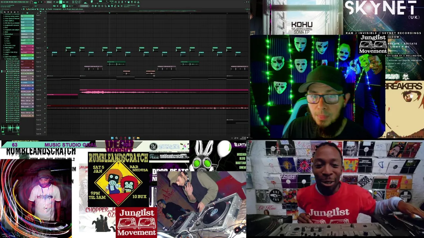424x238 pixels.
Task: Click the microphone audio recording icon
Action: pos(122,2)
